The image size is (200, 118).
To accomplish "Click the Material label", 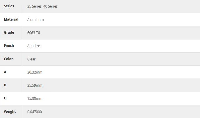I will (x=11, y=19).
